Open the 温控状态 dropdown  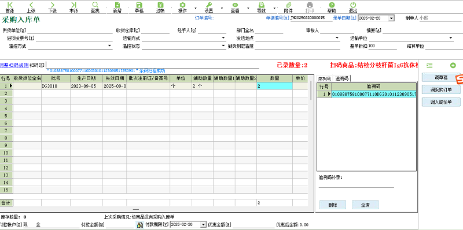pyautogui.click(x=223, y=46)
